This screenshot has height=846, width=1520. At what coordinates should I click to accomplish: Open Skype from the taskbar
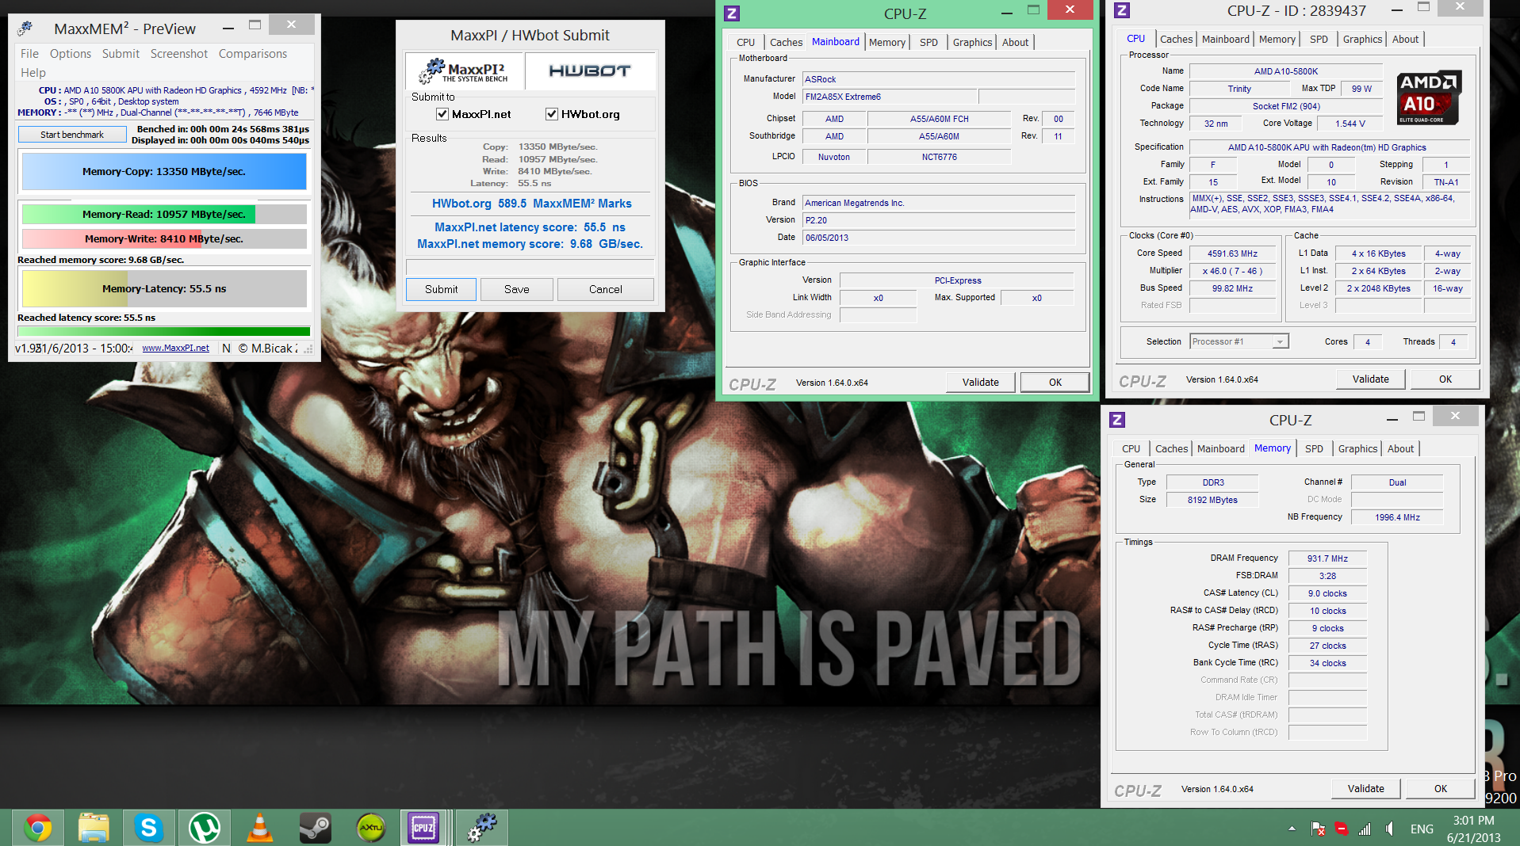tap(149, 829)
